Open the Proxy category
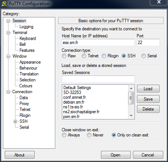This screenshot has height=162, width=168. [x=24, y=104]
